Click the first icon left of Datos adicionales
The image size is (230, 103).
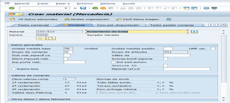12,19
